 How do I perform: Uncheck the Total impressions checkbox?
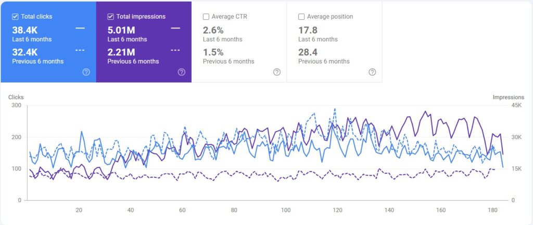pyautogui.click(x=111, y=17)
